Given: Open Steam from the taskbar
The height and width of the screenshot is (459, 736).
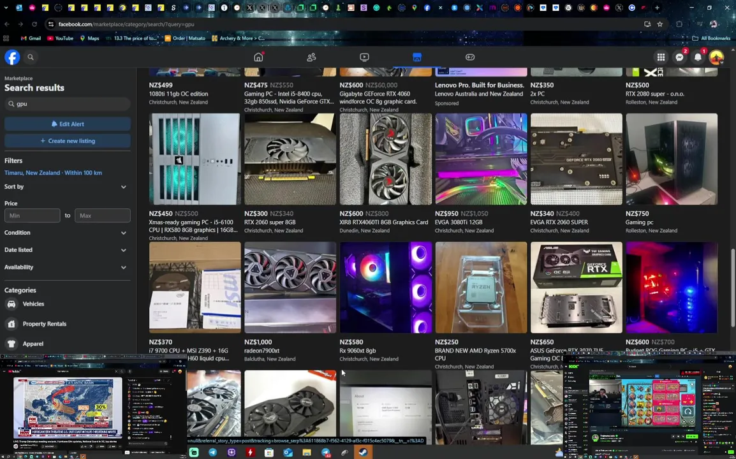Looking at the screenshot, I should coord(364,453).
